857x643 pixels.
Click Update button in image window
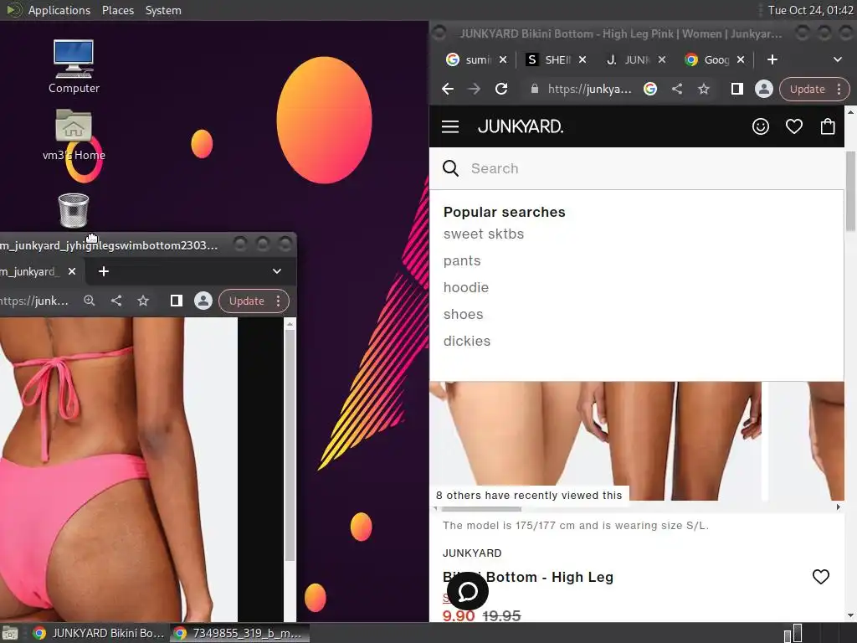[x=246, y=301]
